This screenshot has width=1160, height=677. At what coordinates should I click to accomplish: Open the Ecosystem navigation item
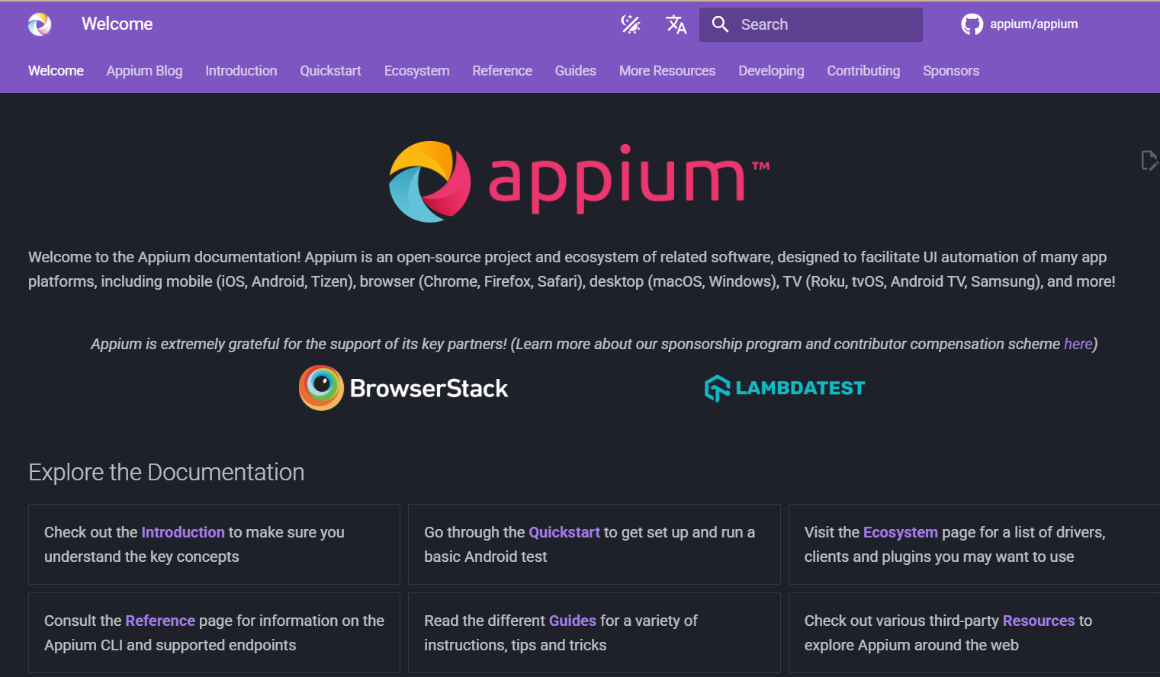point(416,70)
